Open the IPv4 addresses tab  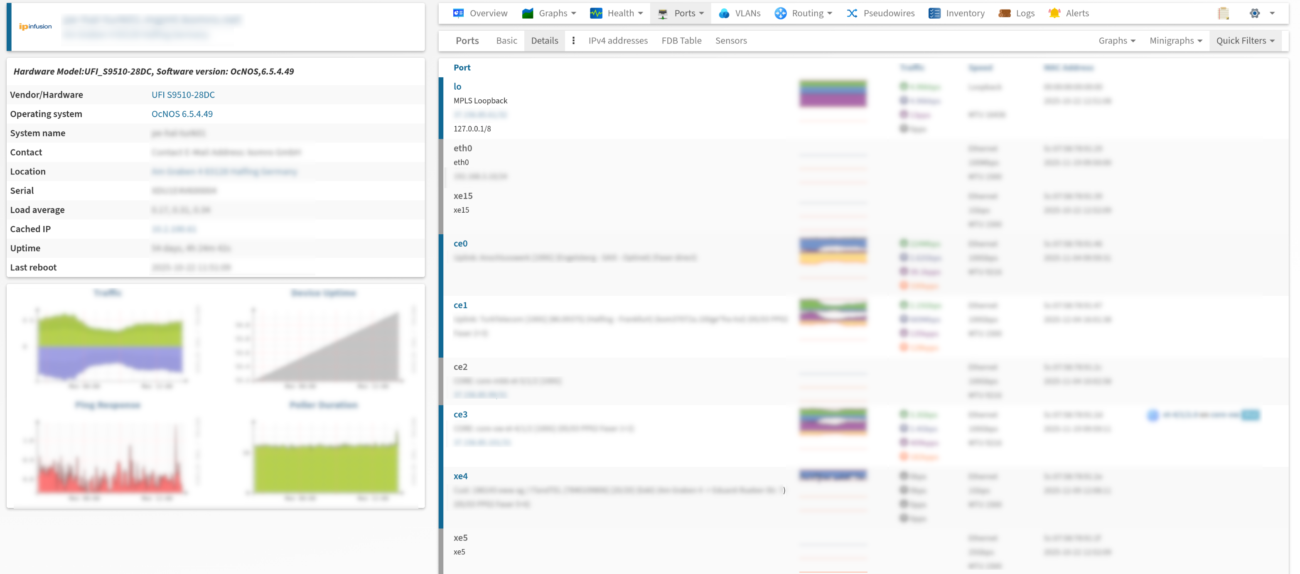pyautogui.click(x=618, y=40)
